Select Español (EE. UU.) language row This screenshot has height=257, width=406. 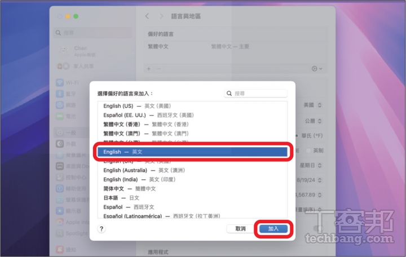(x=192, y=115)
